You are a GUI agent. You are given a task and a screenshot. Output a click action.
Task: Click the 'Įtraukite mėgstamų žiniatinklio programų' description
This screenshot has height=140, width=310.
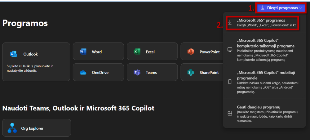coord(267,116)
